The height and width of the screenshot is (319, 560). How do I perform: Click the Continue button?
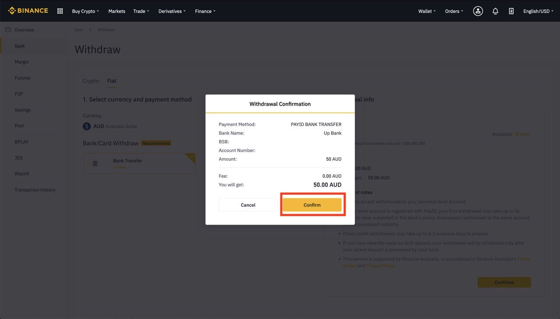coord(504,282)
